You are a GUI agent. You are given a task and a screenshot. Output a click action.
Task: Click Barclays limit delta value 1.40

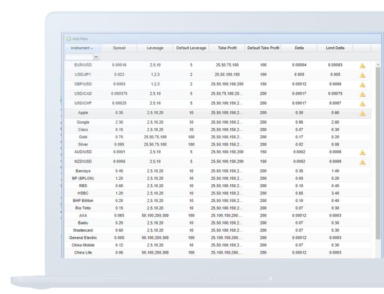[x=335, y=171]
